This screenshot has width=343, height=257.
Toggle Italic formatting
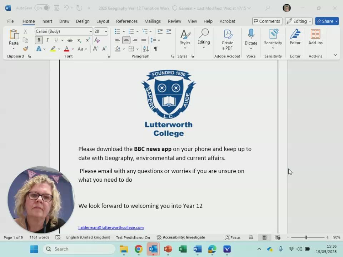[47, 40]
